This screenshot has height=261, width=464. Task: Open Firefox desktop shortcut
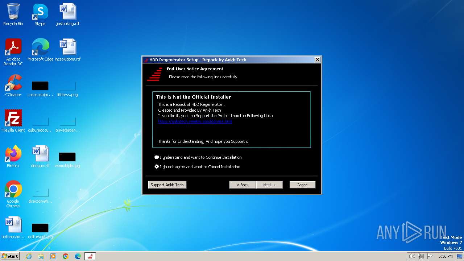[x=13, y=156]
